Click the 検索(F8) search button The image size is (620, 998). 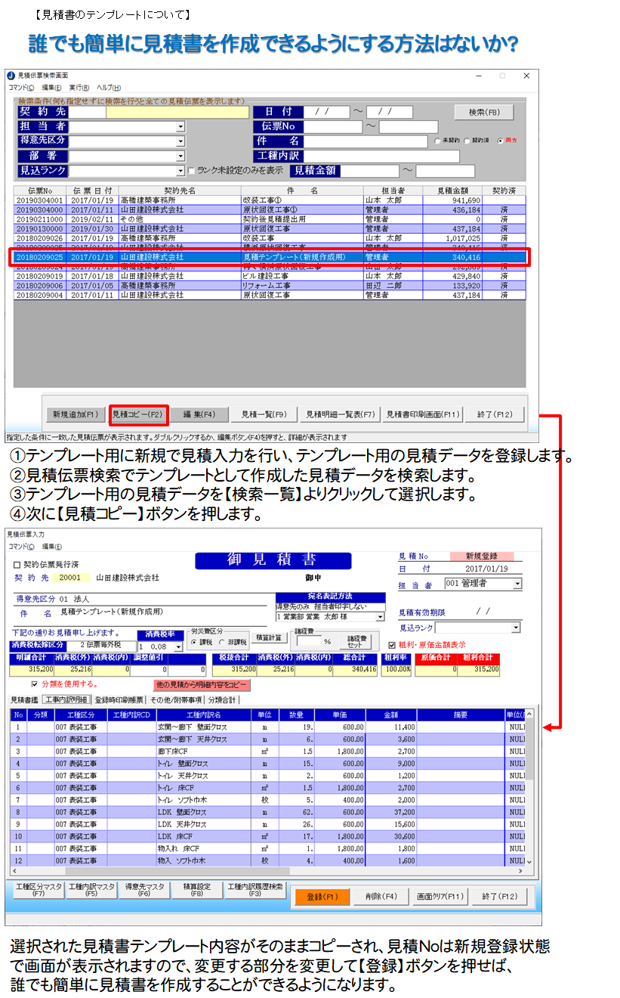coord(483,113)
